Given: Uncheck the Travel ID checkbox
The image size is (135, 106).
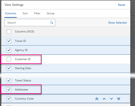Looking at the screenshot, I should pyautogui.click(x=9, y=41).
